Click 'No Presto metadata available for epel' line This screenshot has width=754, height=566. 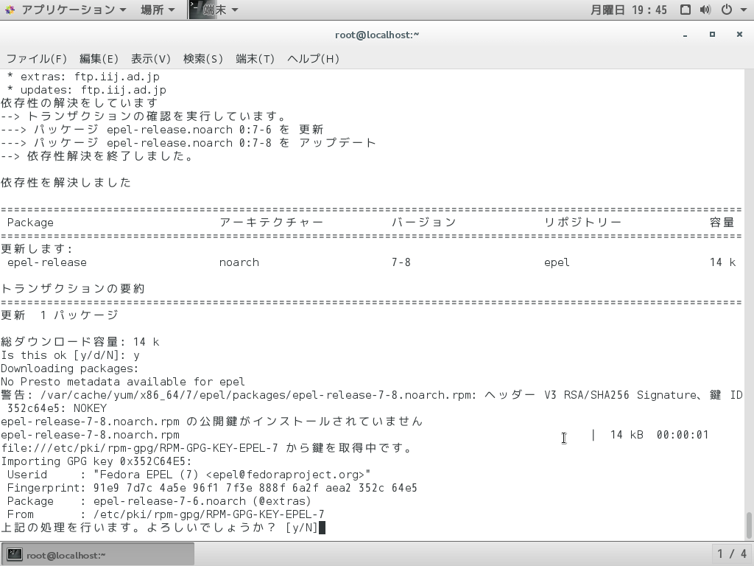tap(123, 382)
